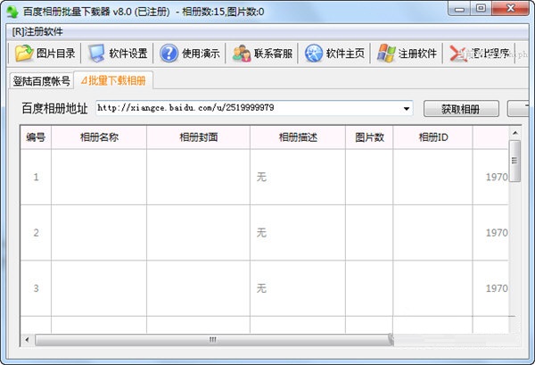The height and width of the screenshot is (365, 535).
Task: Select row number 3 cell
Action: click(36, 288)
